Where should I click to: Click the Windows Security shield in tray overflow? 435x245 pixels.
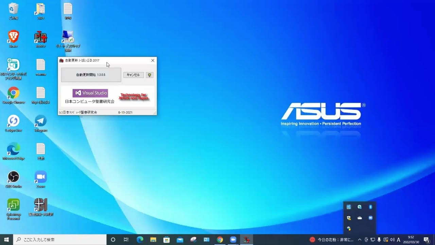(349, 218)
